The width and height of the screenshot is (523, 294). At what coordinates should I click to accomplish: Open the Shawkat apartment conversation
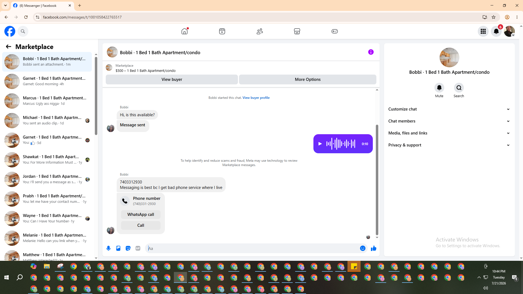[47, 160]
